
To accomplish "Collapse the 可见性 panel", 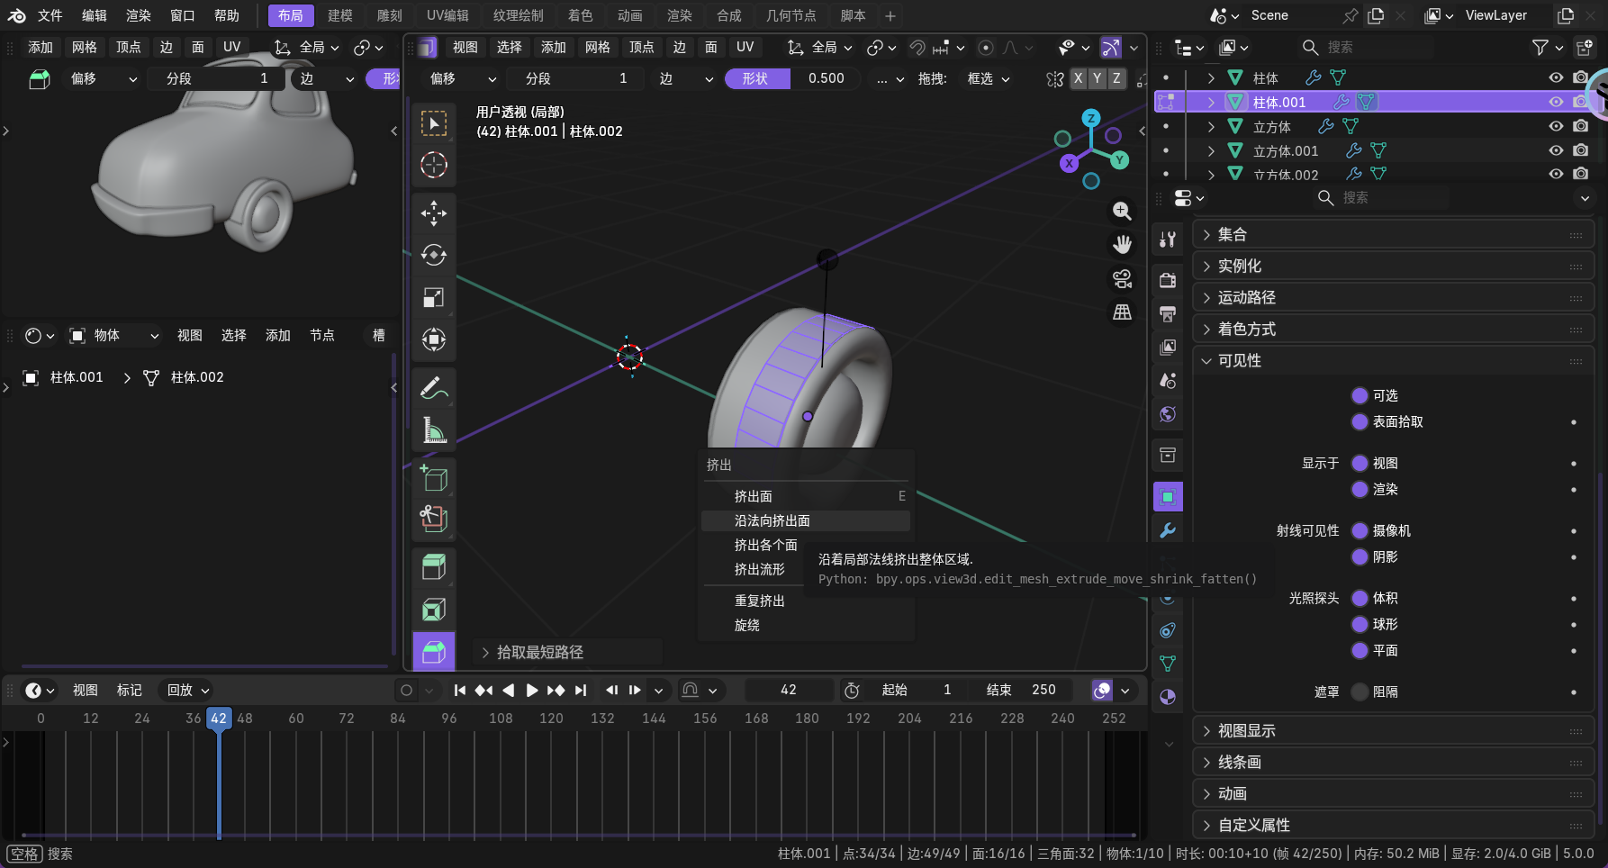I will point(1239,360).
